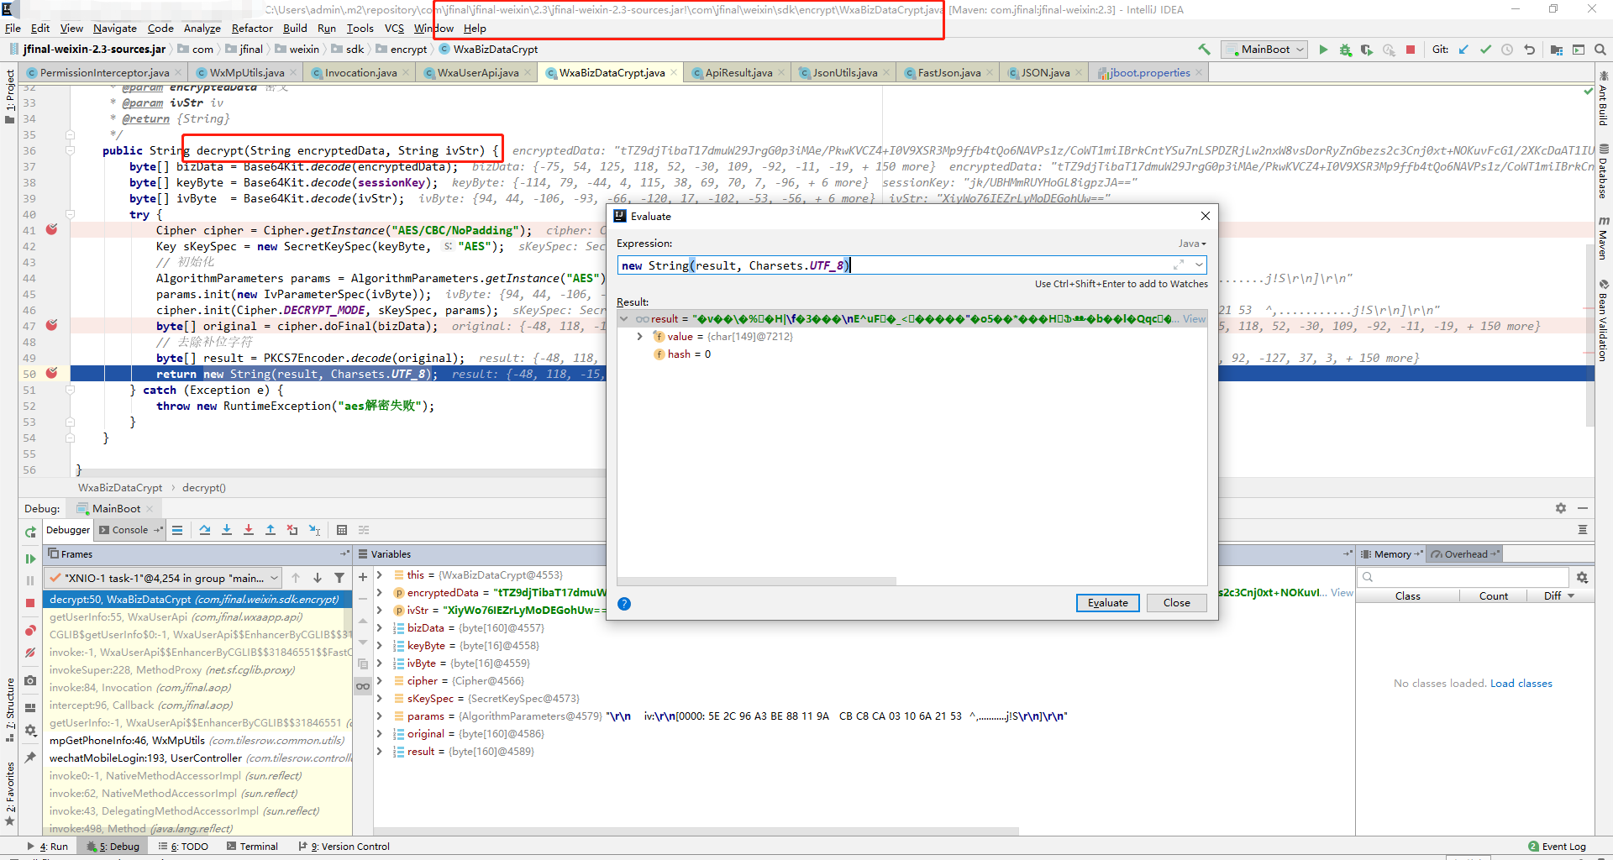Click the Step Into debug icon
This screenshot has height=860, width=1613.
coord(227,530)
